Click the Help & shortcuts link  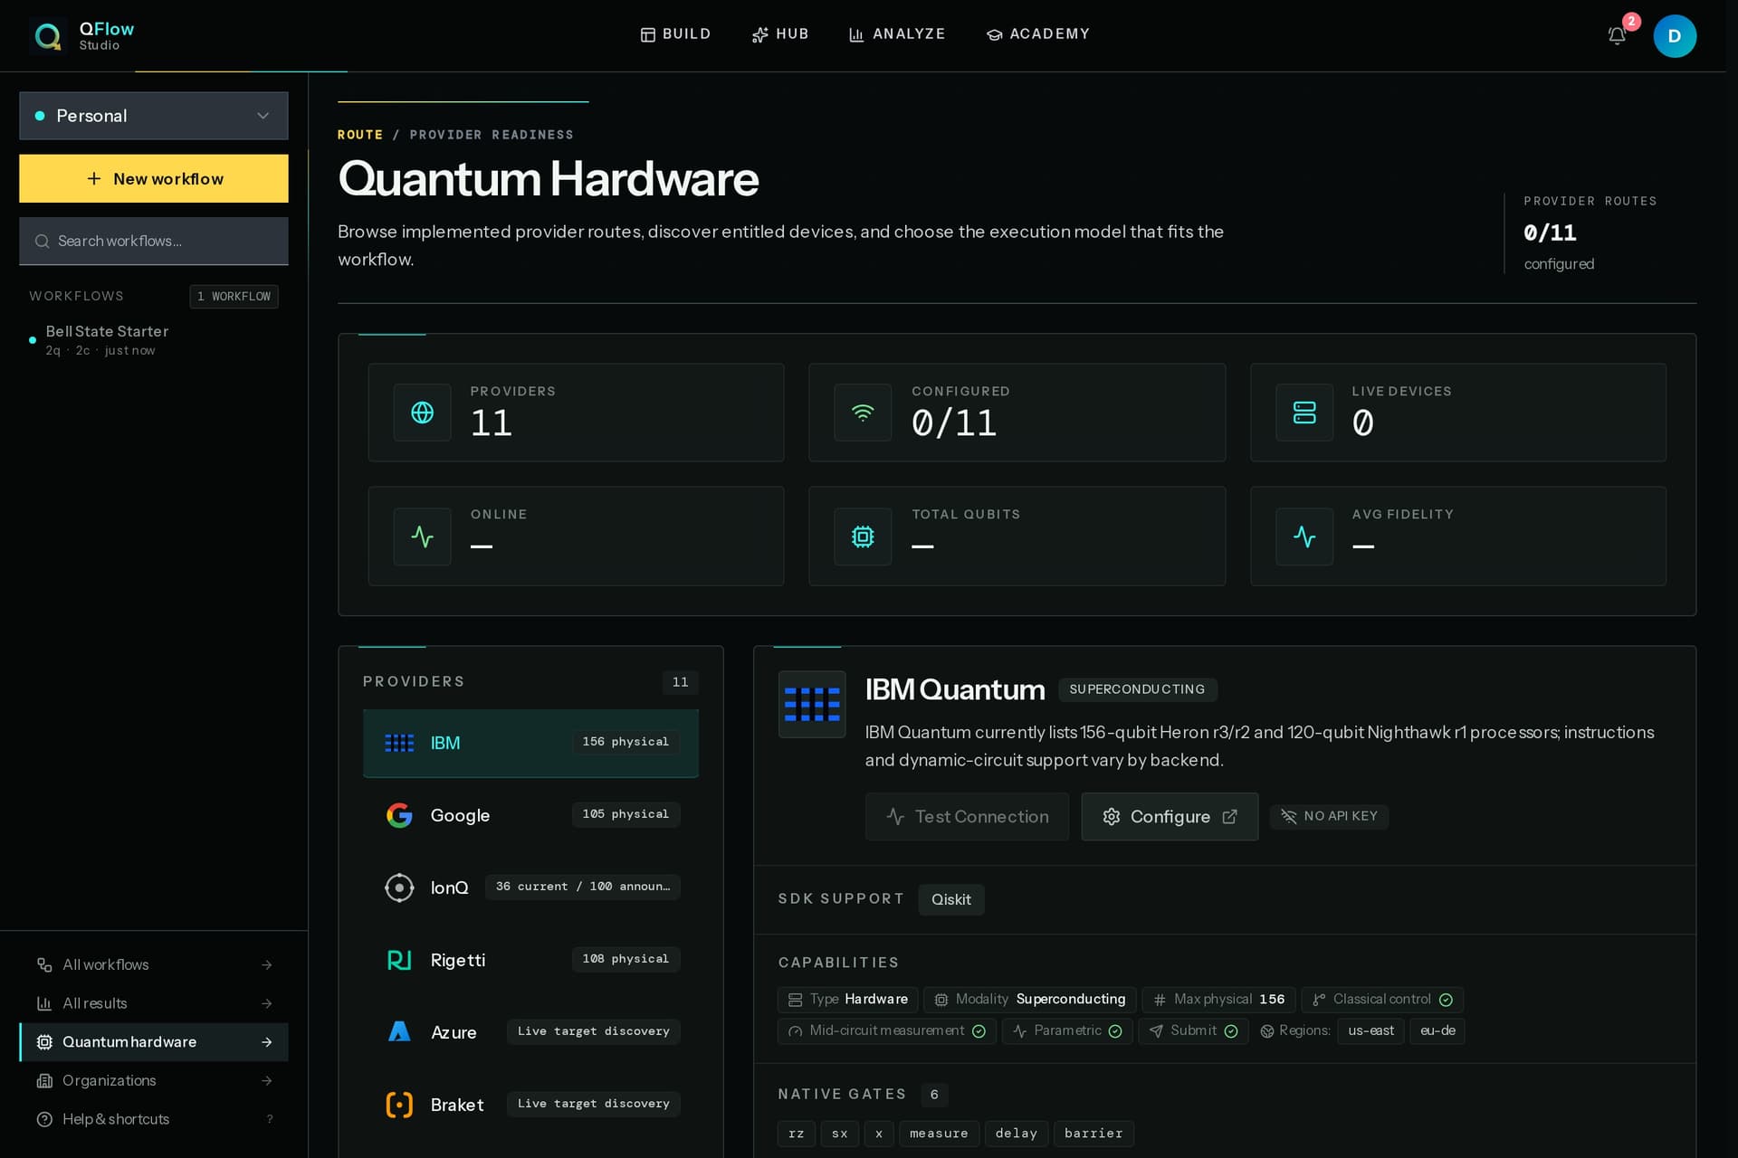154,1119
